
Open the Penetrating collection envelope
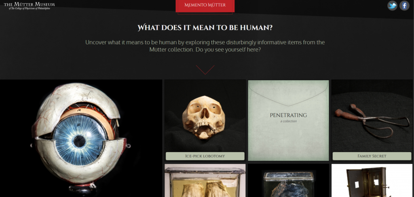click(x=288, y=121)
